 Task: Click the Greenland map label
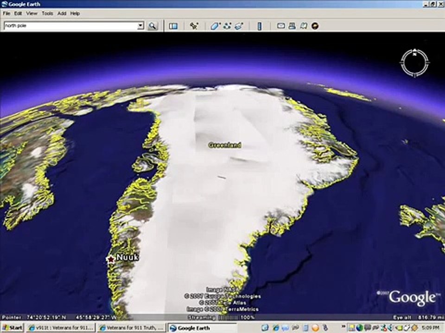pyautogui.click(x=225, y=145)
